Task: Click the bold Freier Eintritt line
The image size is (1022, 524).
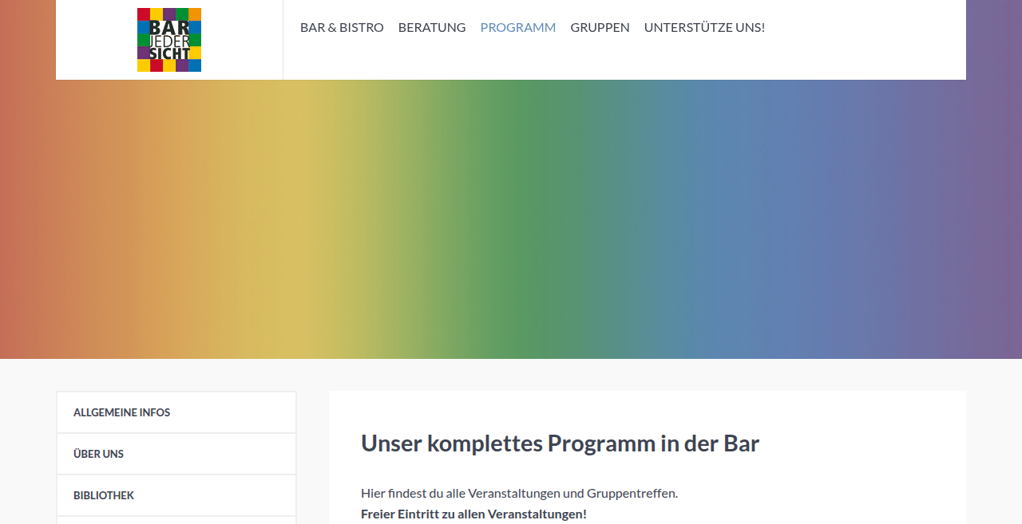Action: click(x=473, y=514)
